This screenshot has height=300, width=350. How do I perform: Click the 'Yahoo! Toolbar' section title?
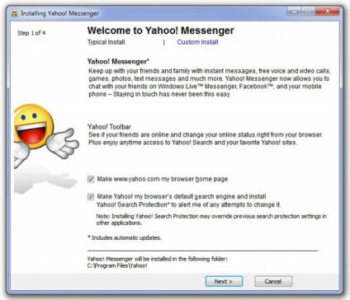(109, 127)
